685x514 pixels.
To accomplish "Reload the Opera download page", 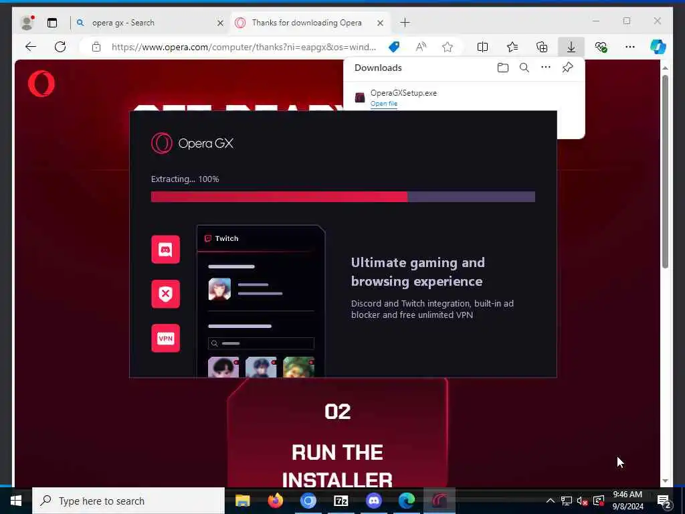I will pyautogui.click(x=60, y=47).
